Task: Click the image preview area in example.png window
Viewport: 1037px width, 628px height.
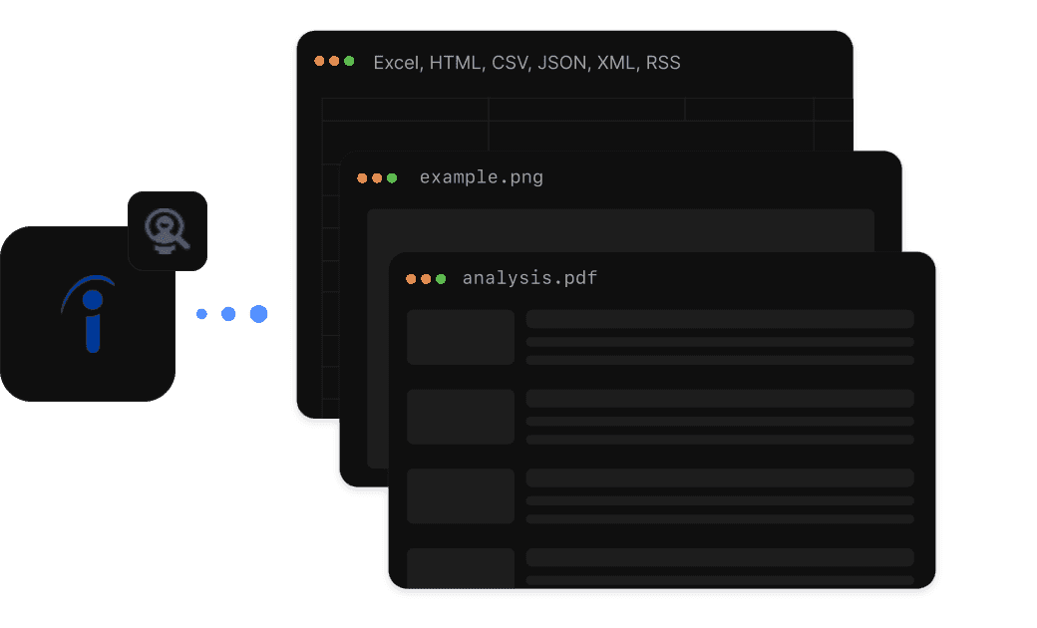Action: pos(620,230)
